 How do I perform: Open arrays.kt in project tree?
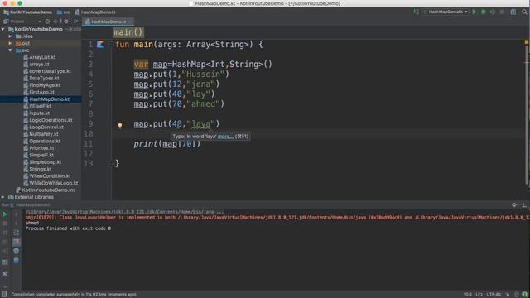coord(39,65)
